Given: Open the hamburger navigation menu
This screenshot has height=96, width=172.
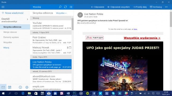Looking at the screenshot, I should tap(3, 7).
